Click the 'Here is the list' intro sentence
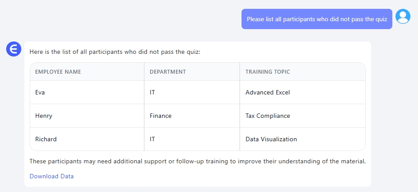Viewport: 418px width, 192px height. (x=115, y=52)
